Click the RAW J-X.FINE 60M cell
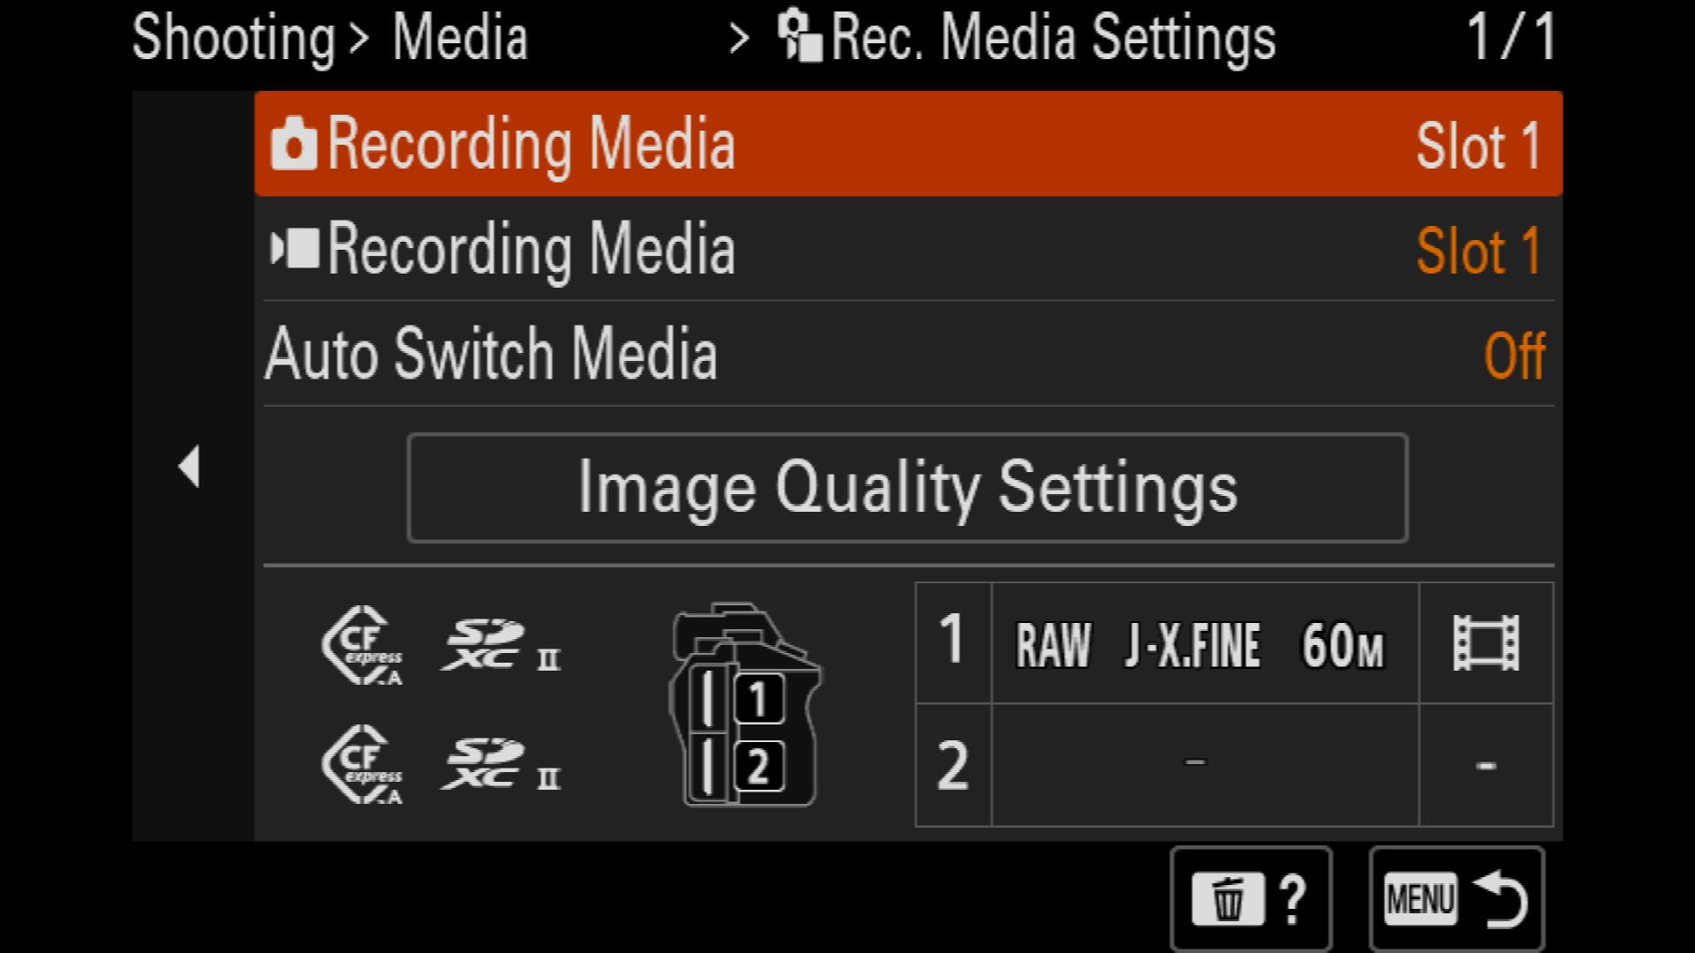 [1205, 643]
